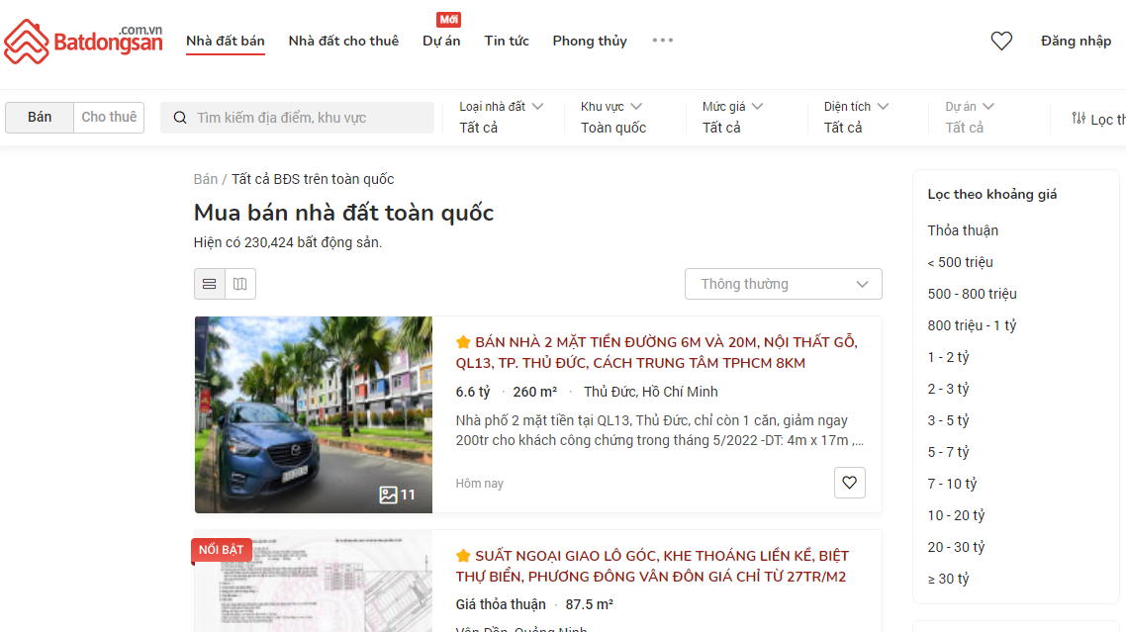Viewport: 1126px width, 632px height.
Task: Click the Batdongsan.com.vn logo
Action: (83, 42)
